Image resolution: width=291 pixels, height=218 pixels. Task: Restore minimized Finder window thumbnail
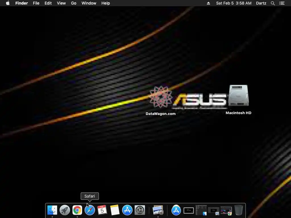click(x=201, y=210)
